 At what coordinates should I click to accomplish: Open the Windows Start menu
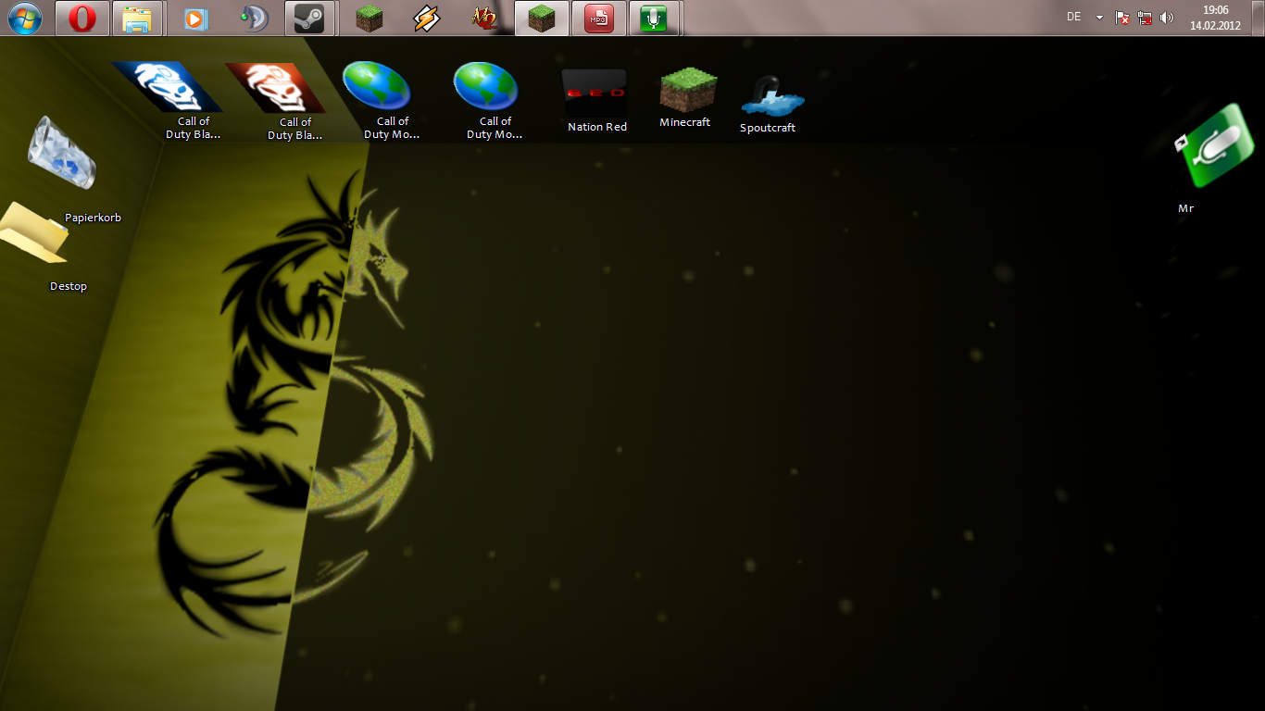pyautogui.click(x=24, y=18)
